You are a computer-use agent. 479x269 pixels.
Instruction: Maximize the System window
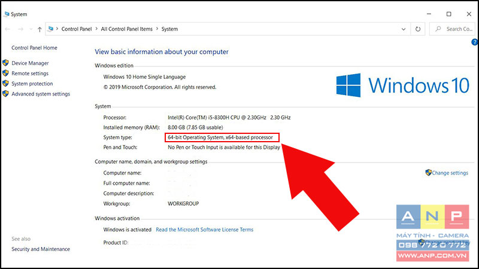448,14
